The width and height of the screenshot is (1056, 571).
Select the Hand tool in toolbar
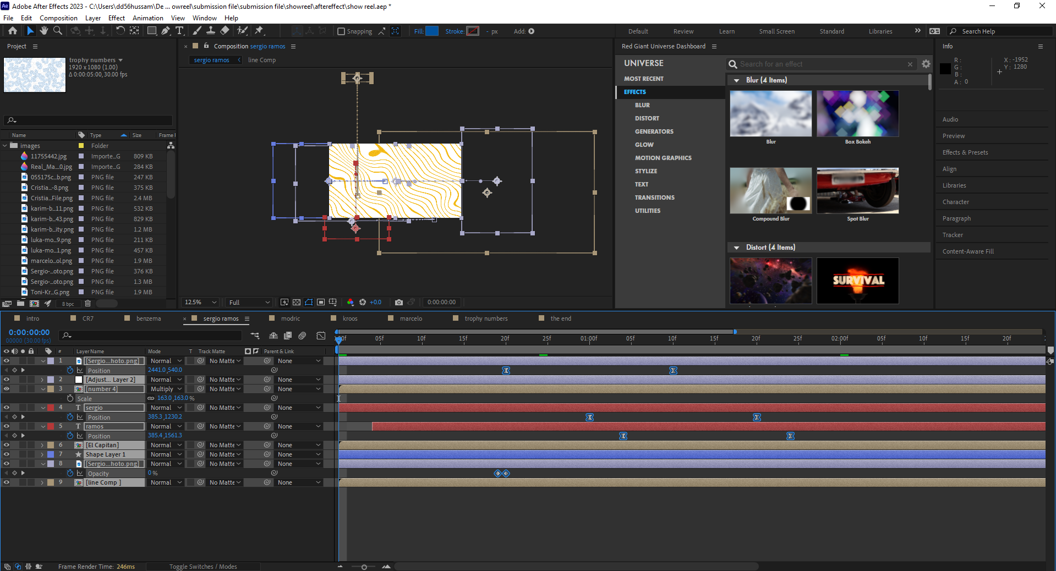(x=44, y=31)
